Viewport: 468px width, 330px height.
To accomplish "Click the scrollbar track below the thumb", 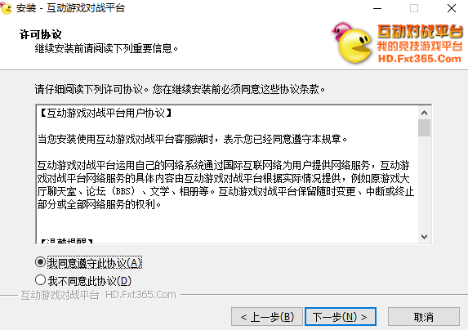I will click(424, 184).
